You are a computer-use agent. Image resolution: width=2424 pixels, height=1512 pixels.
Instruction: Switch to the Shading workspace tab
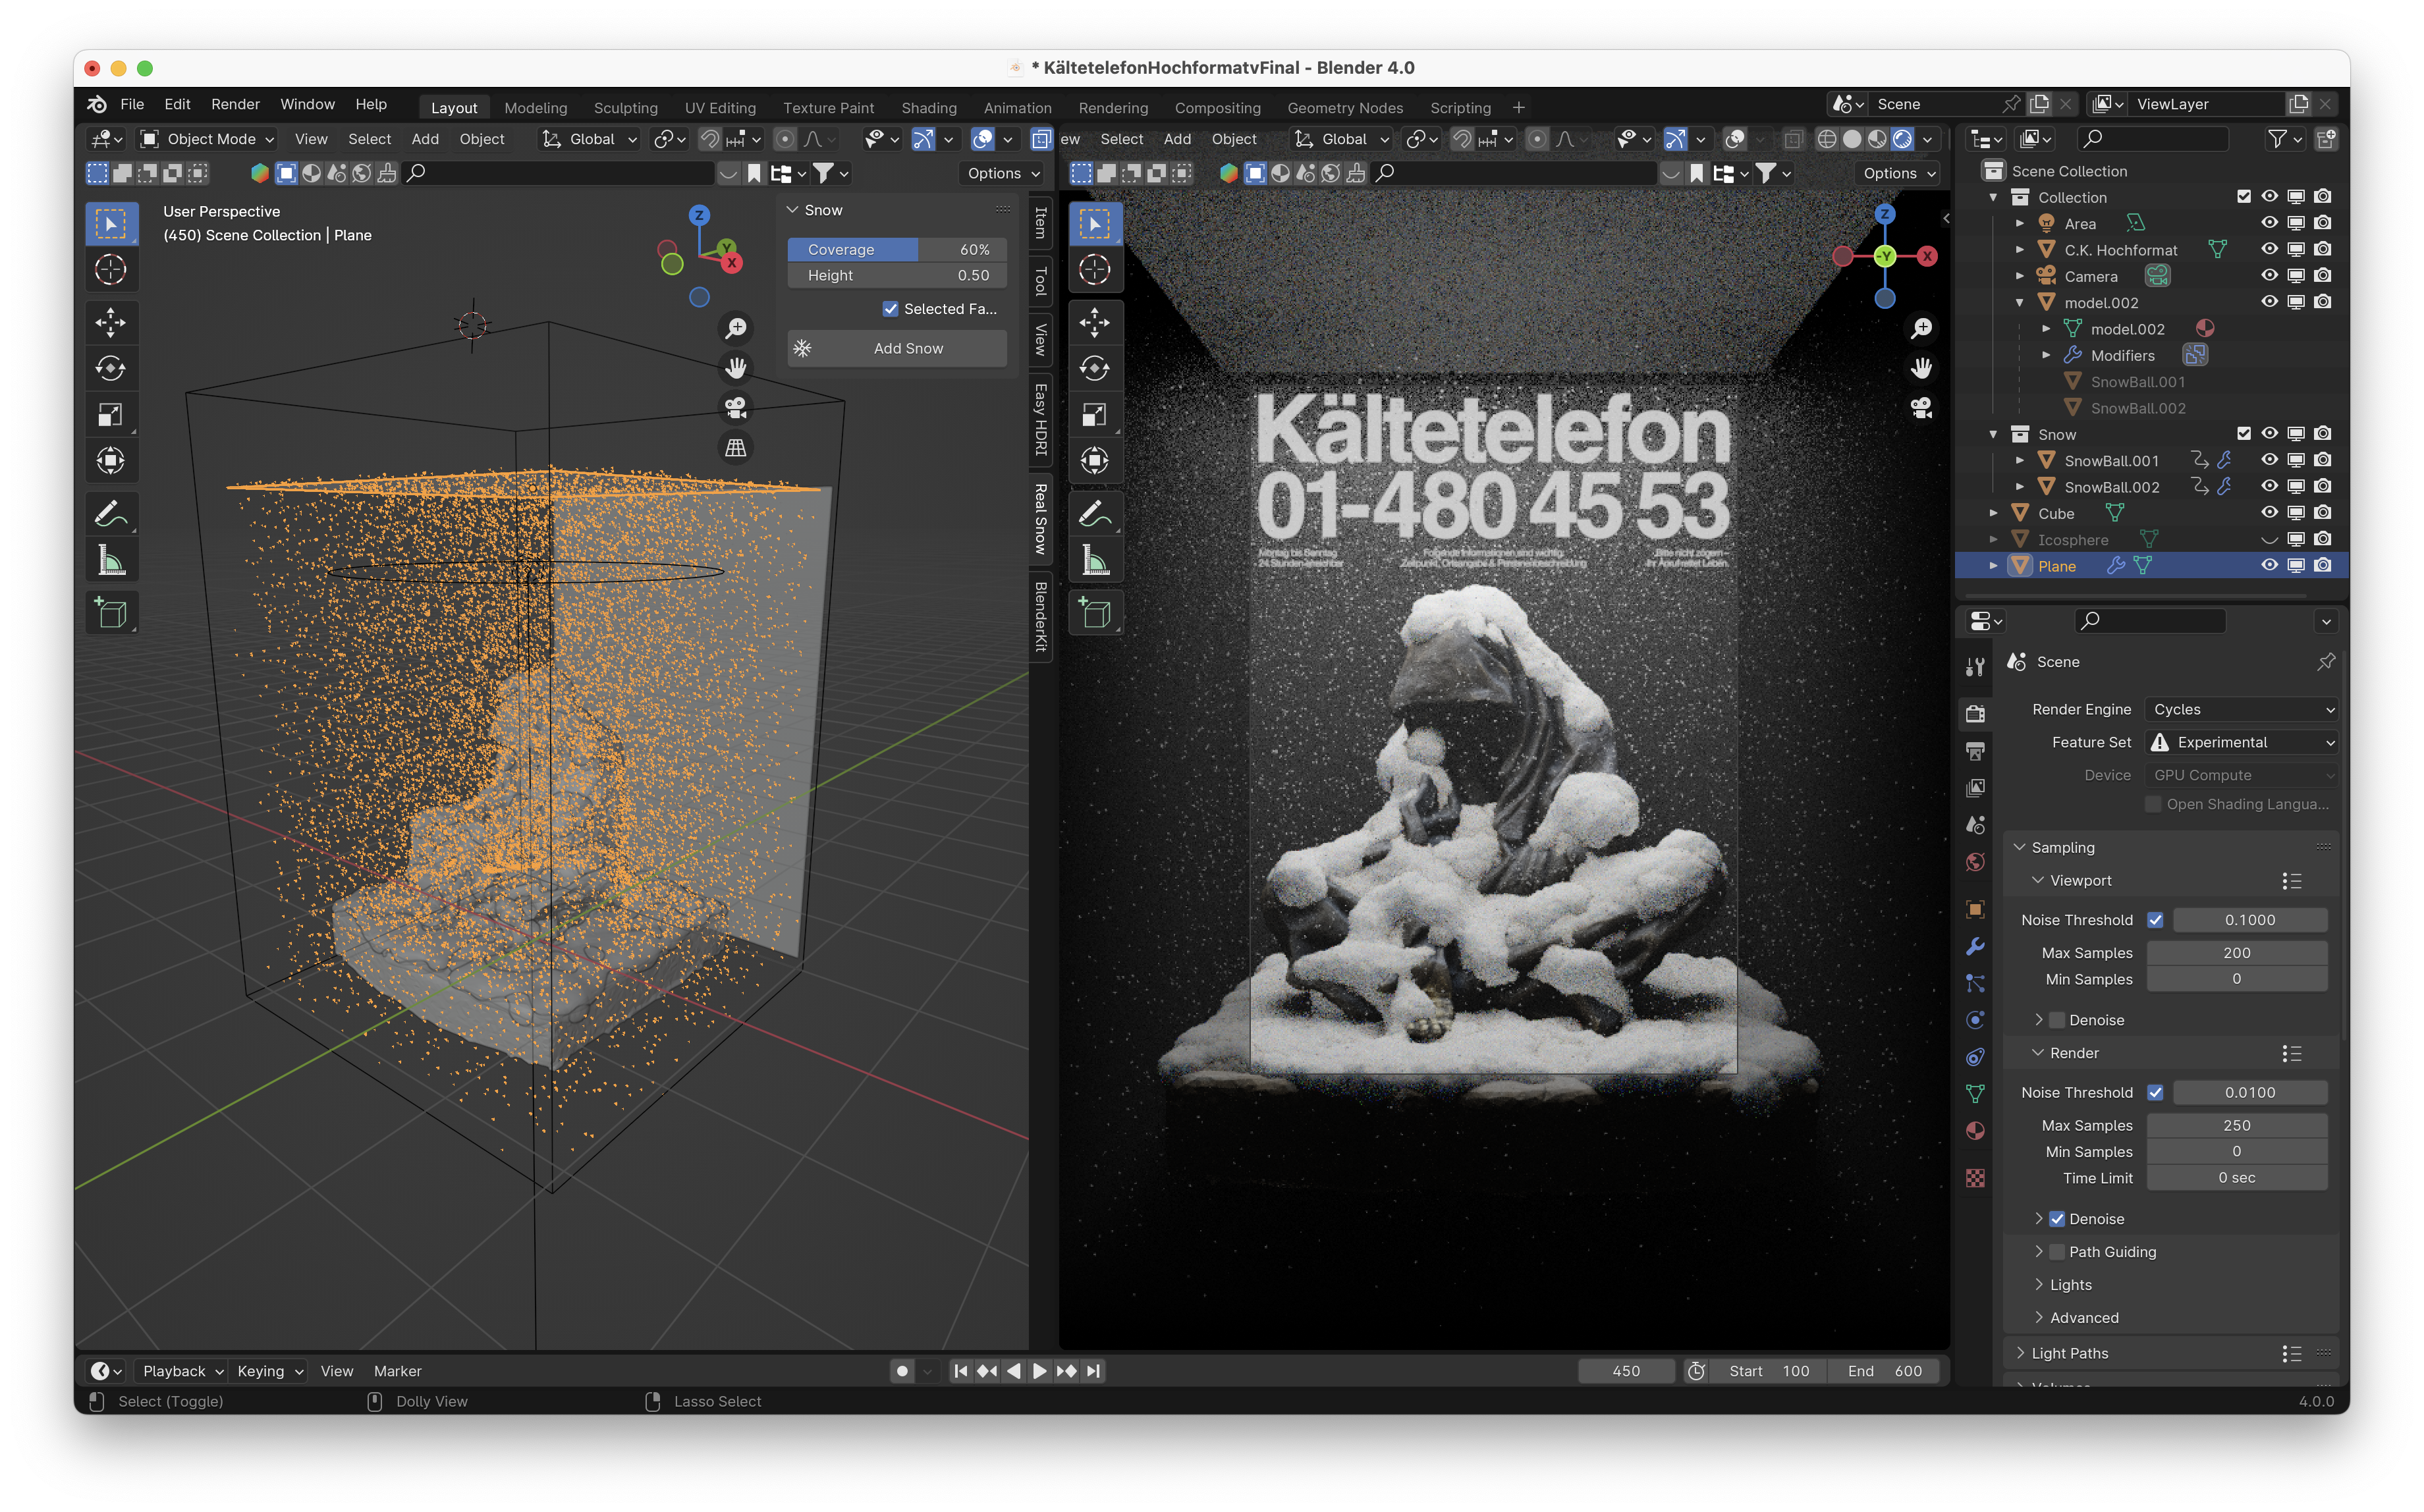928,107
